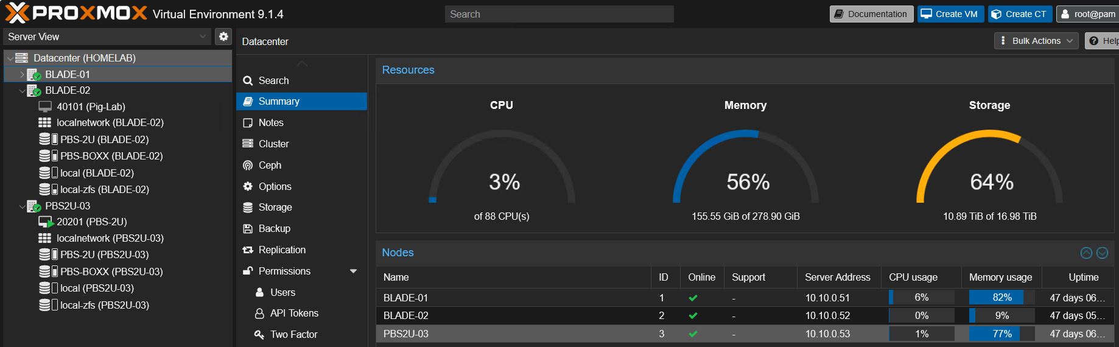1119x347 pixels.
Task: Click the Datacenter (HOMELAB) server icon
Action: pyautogui.click(x=22, y=58)
